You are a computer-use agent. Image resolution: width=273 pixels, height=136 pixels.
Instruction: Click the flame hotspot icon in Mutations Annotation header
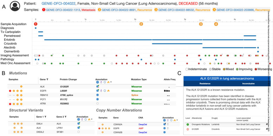point(108,82)
